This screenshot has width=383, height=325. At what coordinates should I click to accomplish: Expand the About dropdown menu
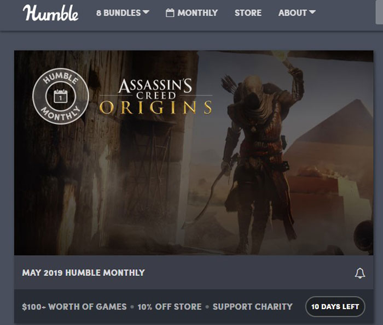(x=297, y=13)
